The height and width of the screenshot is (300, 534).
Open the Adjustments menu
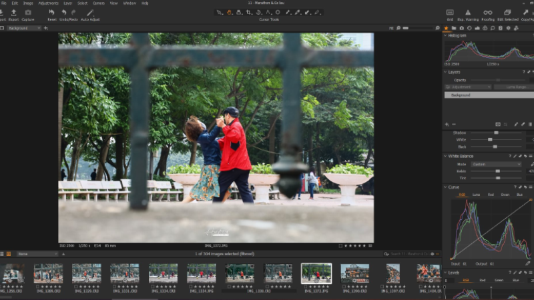click(x=48, y=3)
